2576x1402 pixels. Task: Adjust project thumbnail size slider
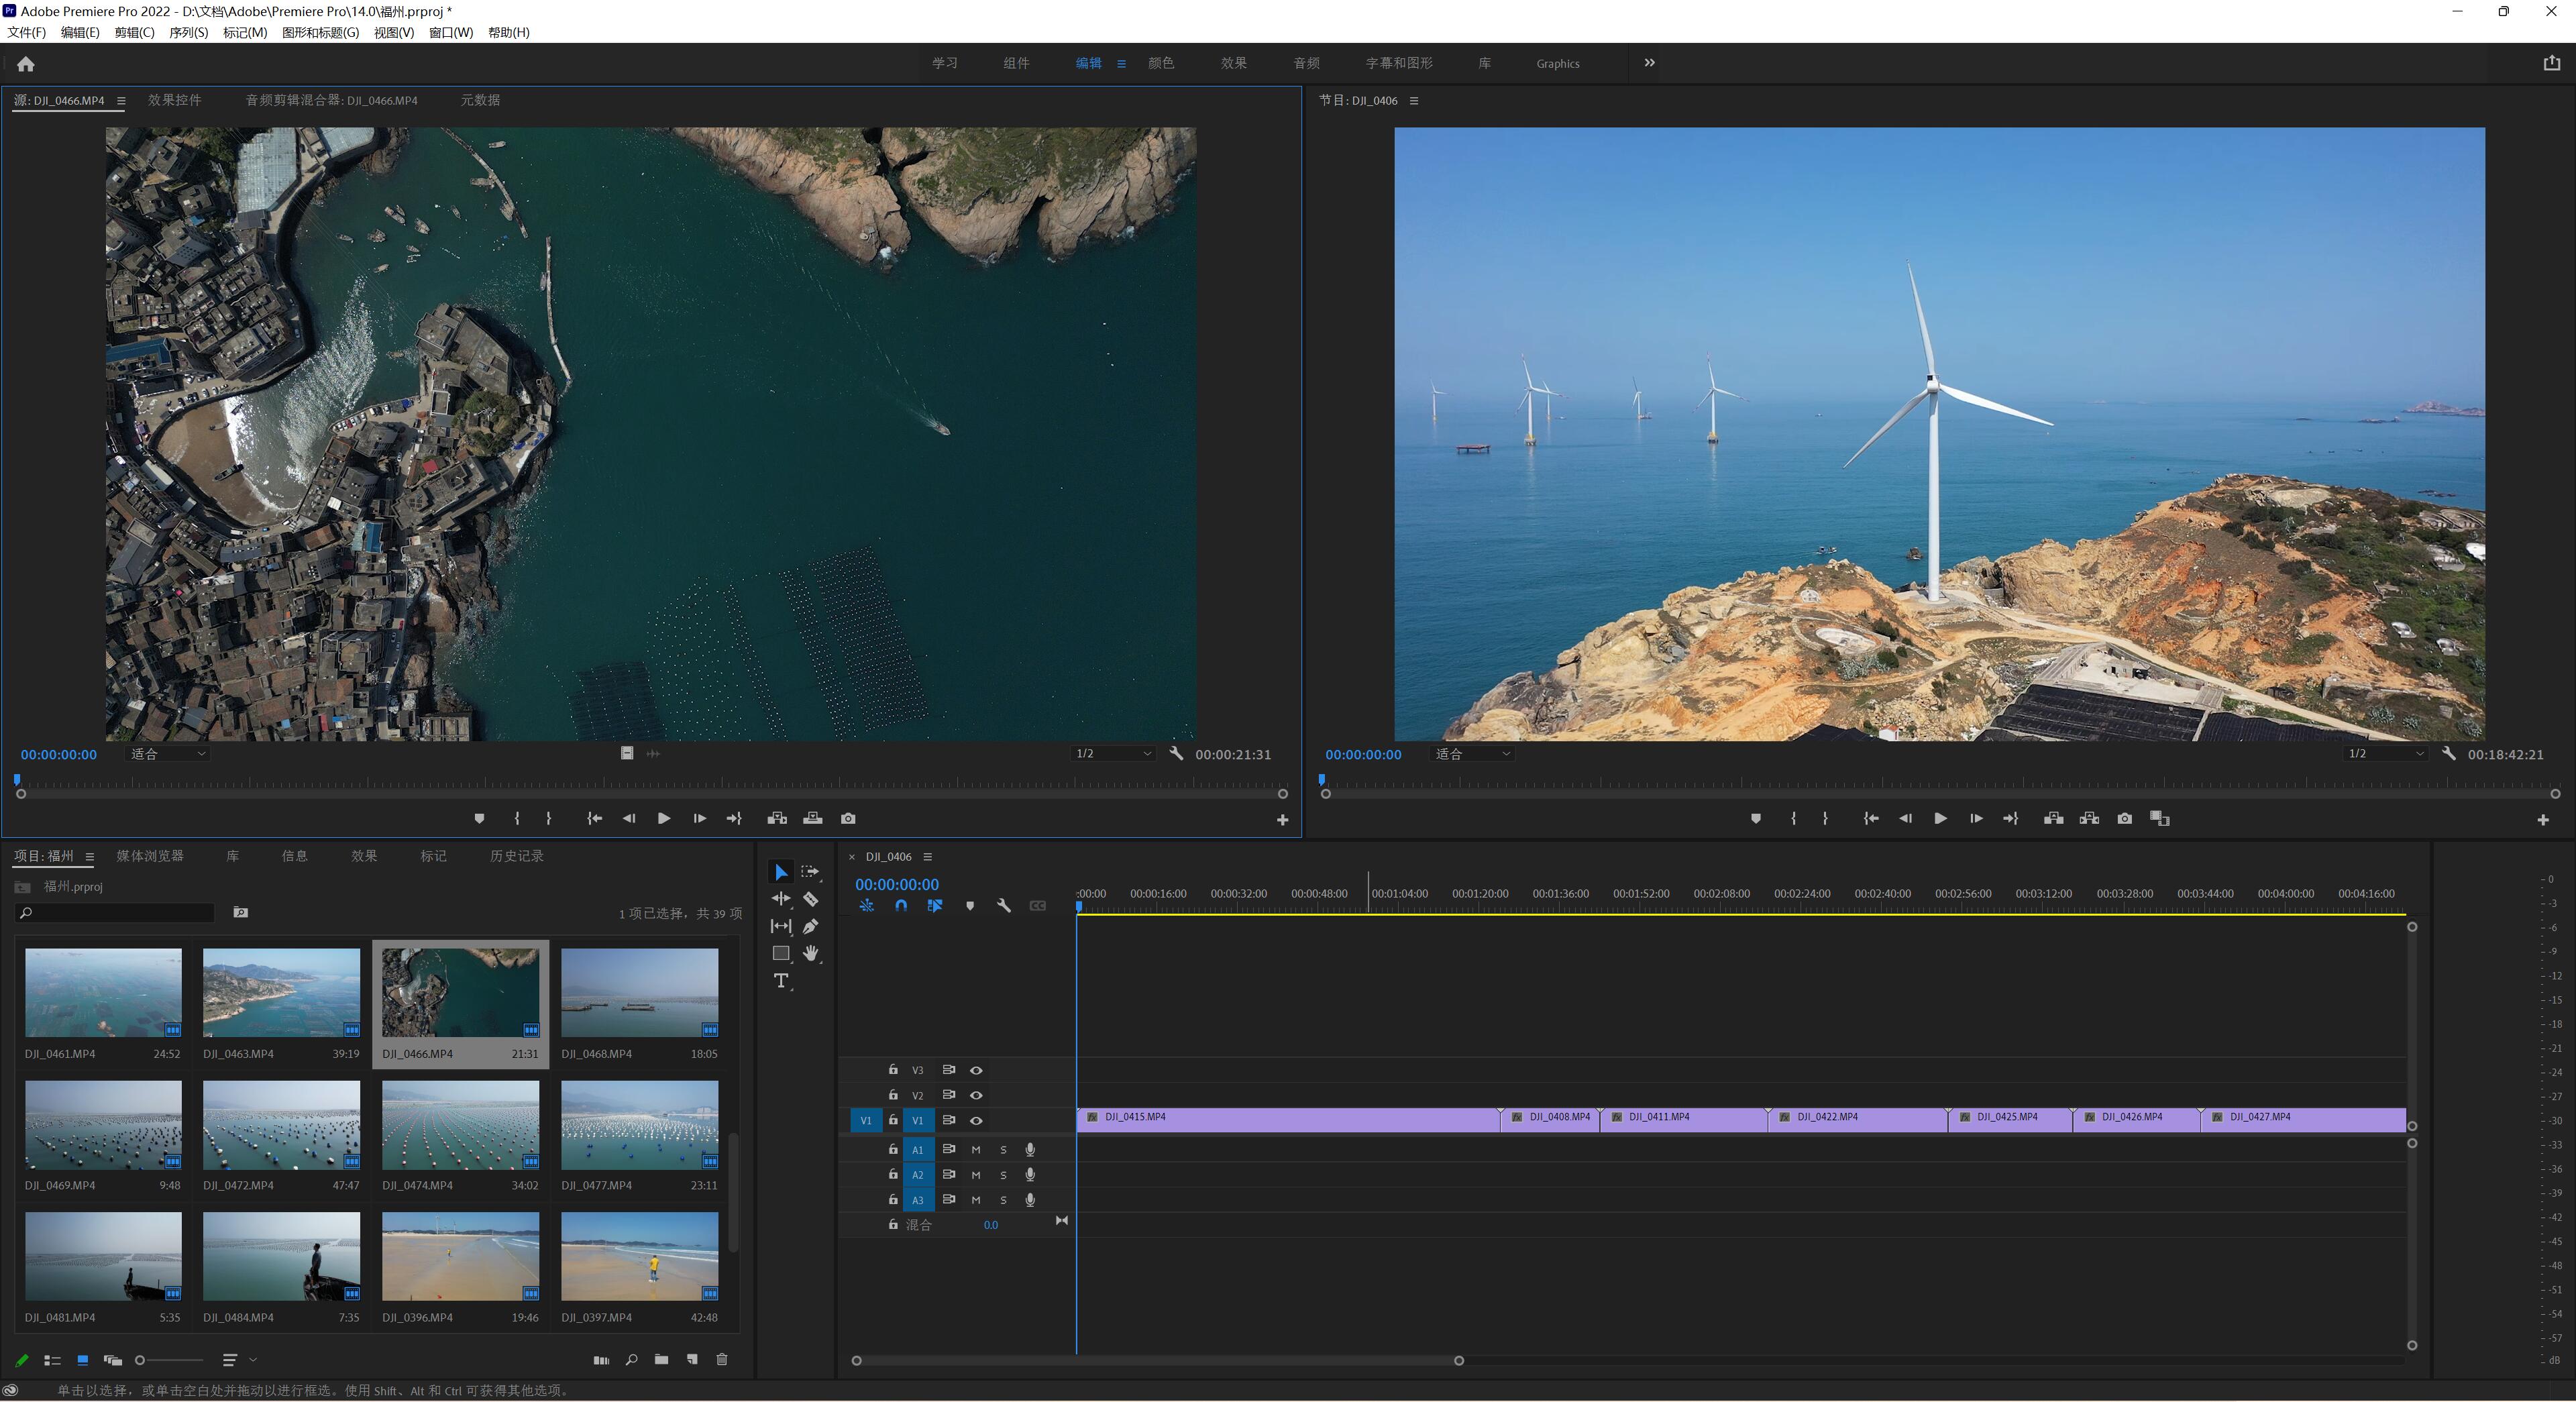point(141,1360)
